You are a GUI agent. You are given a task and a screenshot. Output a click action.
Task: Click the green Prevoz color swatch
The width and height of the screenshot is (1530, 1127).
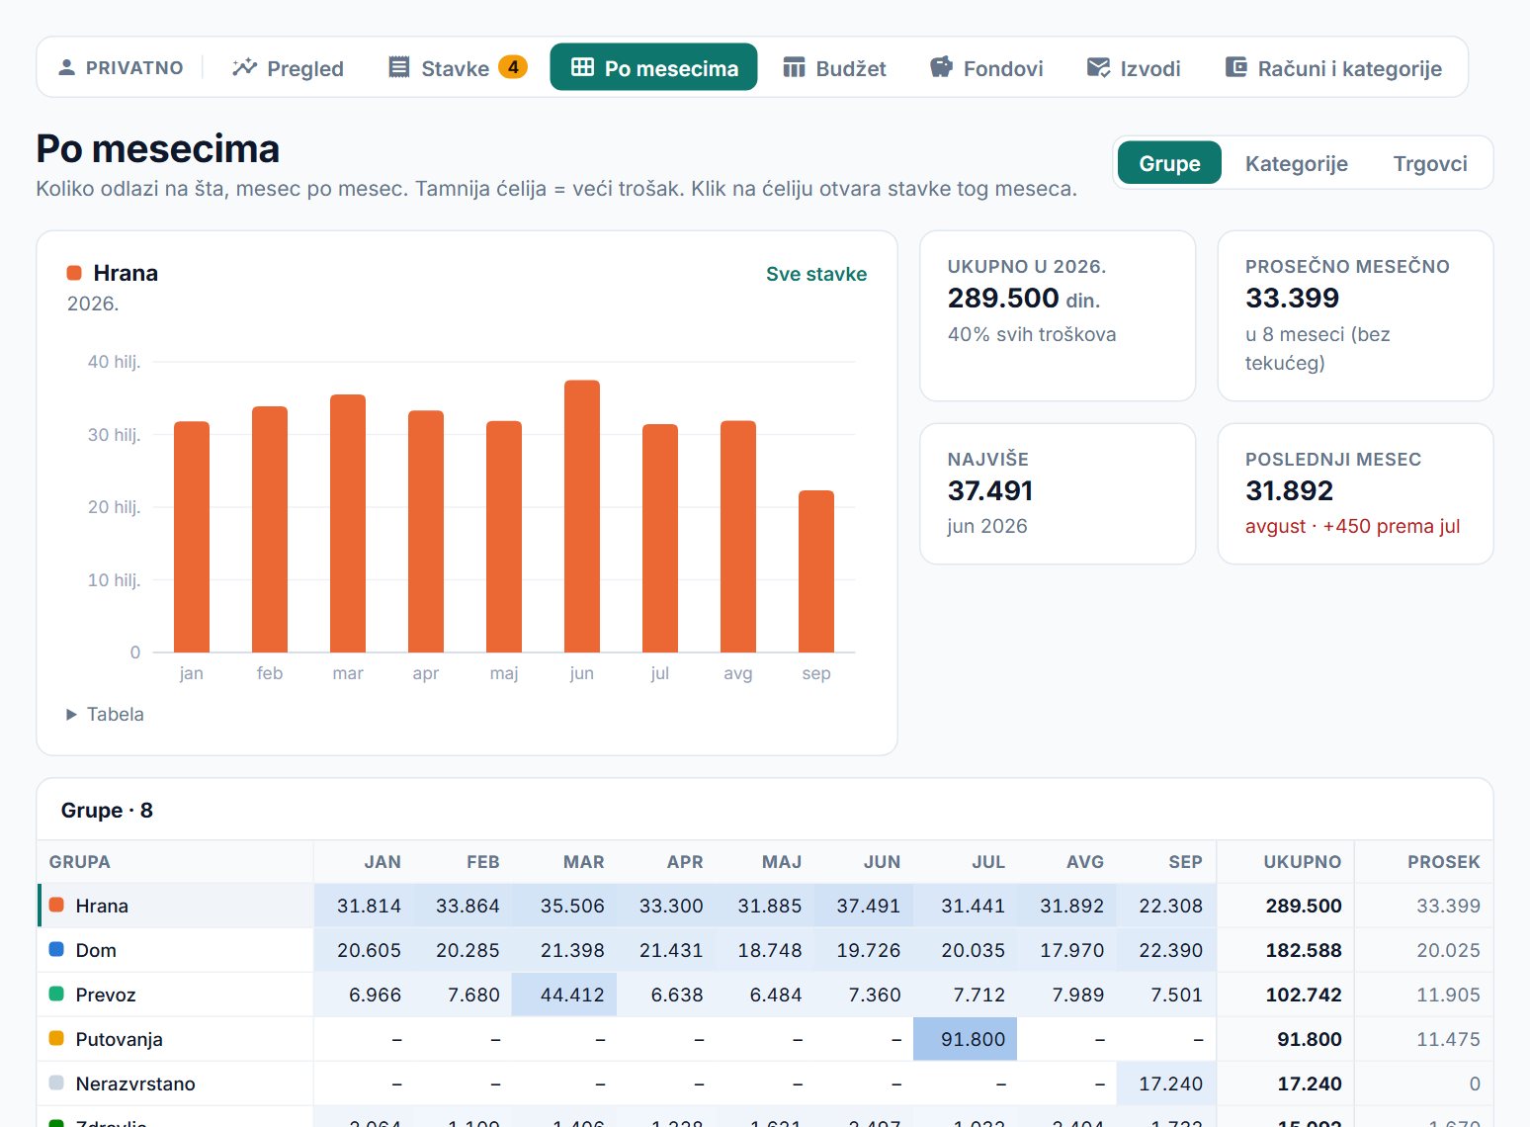pyautogui.click(x=56, y=994)
